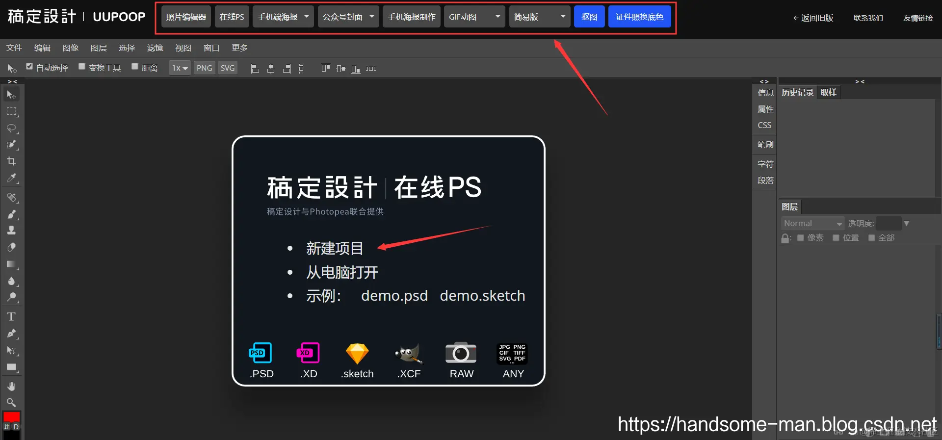The width and height of the screenshot is (942, 440).
Task: Switch to the 历史记录 tab
Action: coord(797,92)
